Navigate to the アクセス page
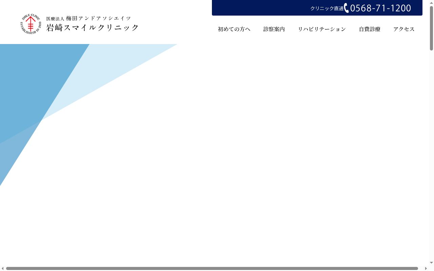 coord(404,29)
